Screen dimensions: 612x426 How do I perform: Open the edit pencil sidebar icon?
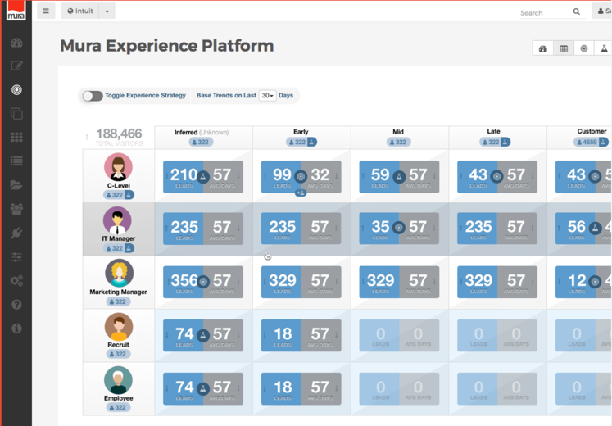(x=16, y=66)
